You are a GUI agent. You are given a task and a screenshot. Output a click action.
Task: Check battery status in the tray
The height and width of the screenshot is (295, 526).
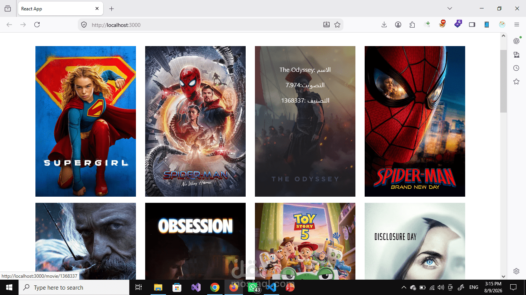click(422, 287)
